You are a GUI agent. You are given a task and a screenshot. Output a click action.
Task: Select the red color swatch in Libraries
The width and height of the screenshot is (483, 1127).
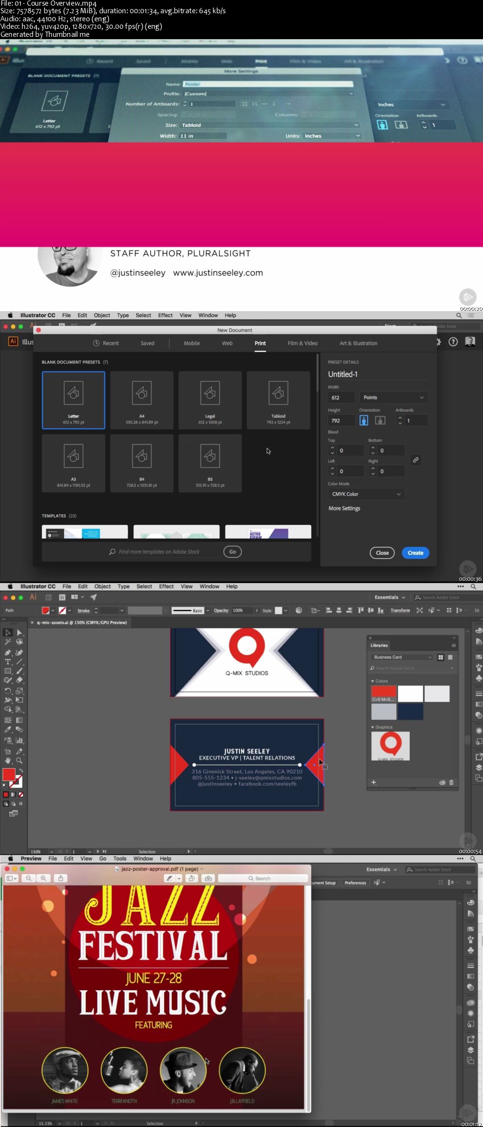point(383,694)
